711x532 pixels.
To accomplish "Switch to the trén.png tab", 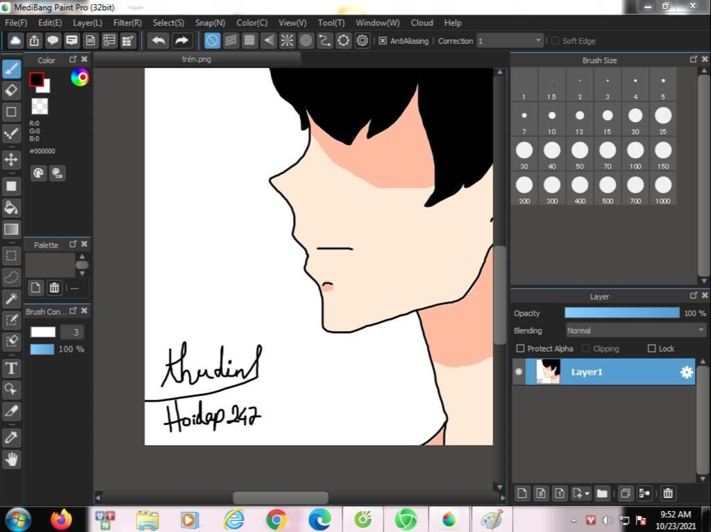I will pos(196,59).
